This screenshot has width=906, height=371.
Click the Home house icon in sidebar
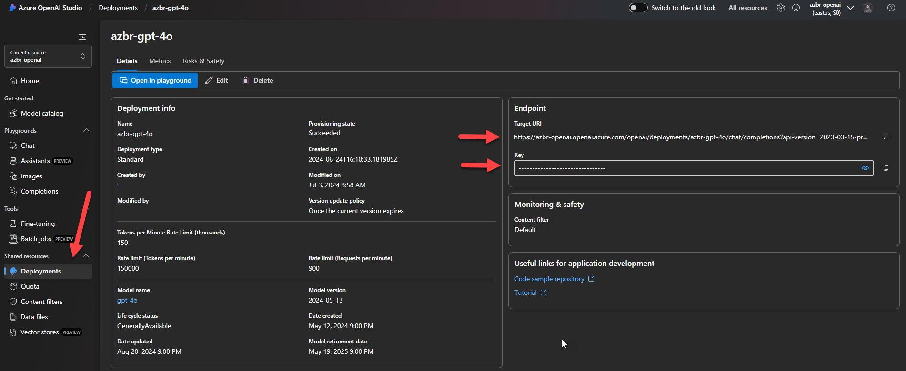point(13,81)
